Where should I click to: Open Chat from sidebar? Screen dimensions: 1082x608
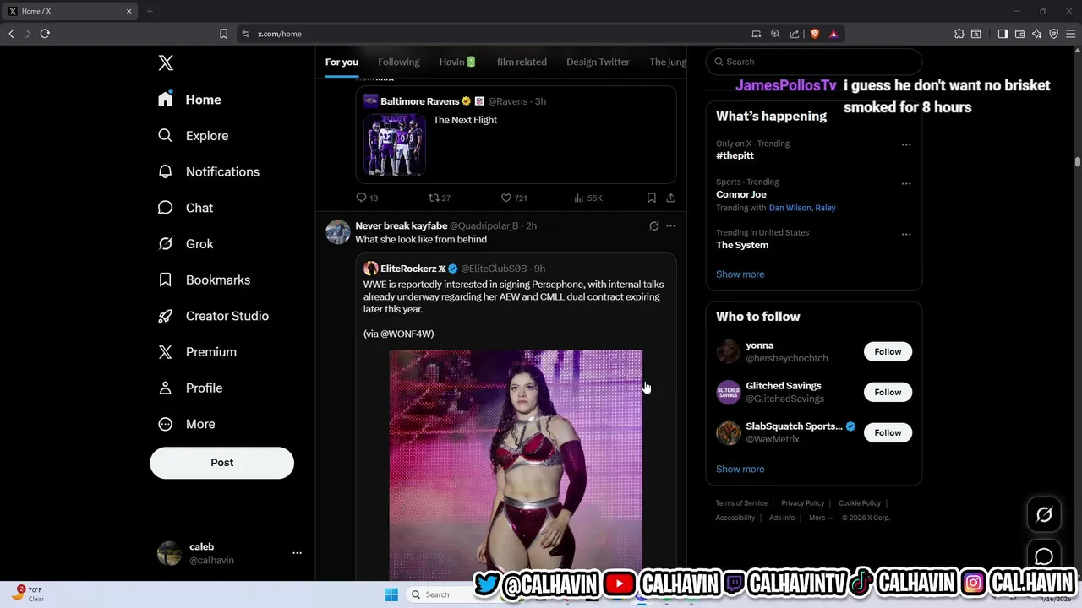(186, 208)
